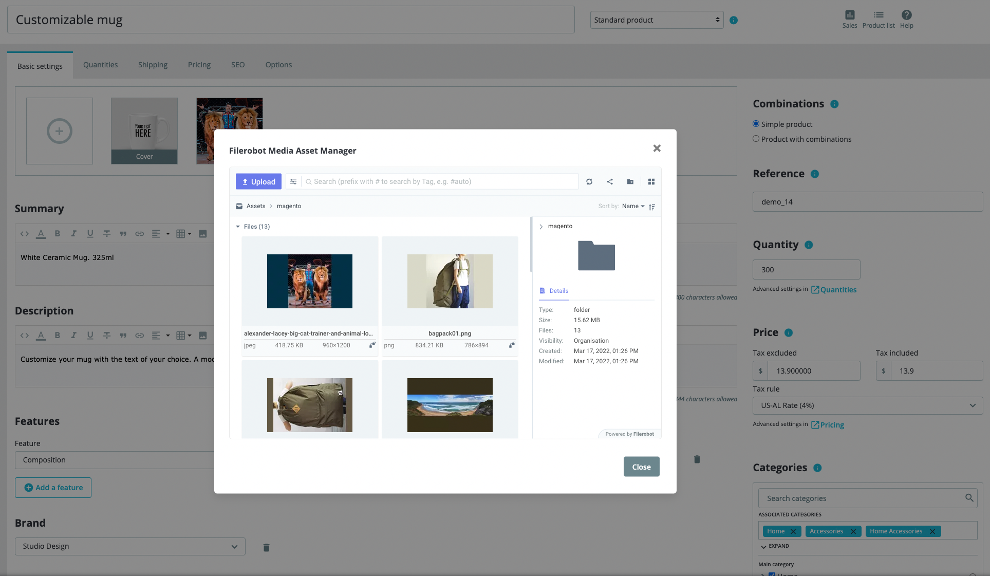Switch to the Shipping tab
Image resolution: width=990 pixels, height=576 pixels.
click(153, 65)
